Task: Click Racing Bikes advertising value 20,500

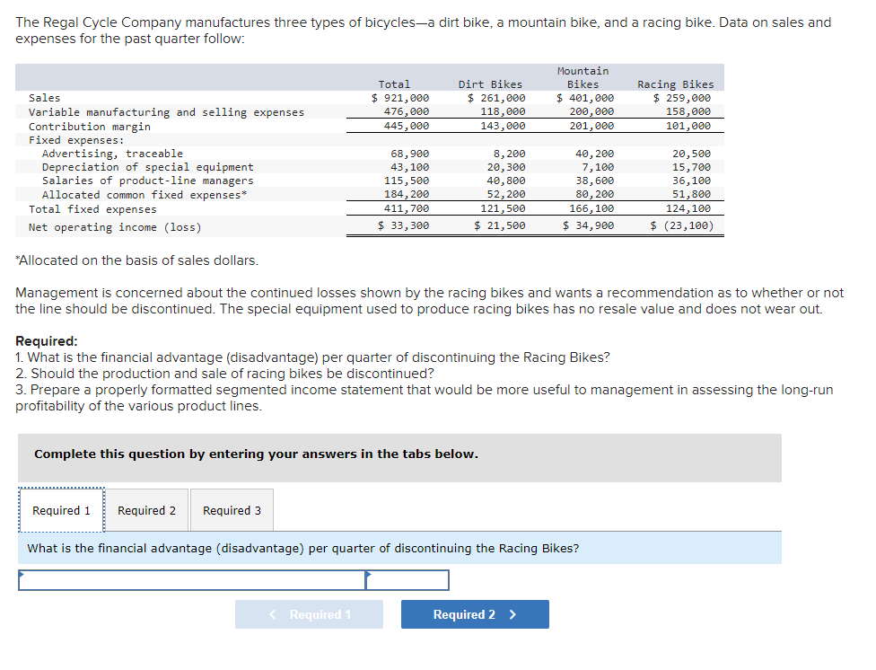Action: coord(692,154)
